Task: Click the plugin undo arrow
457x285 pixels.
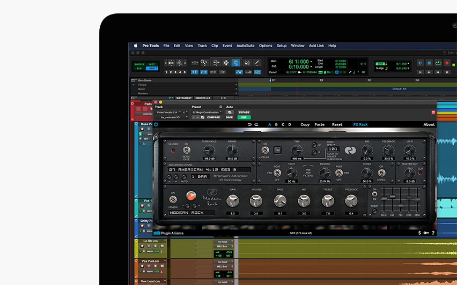Action: click(x=249, y=124)
